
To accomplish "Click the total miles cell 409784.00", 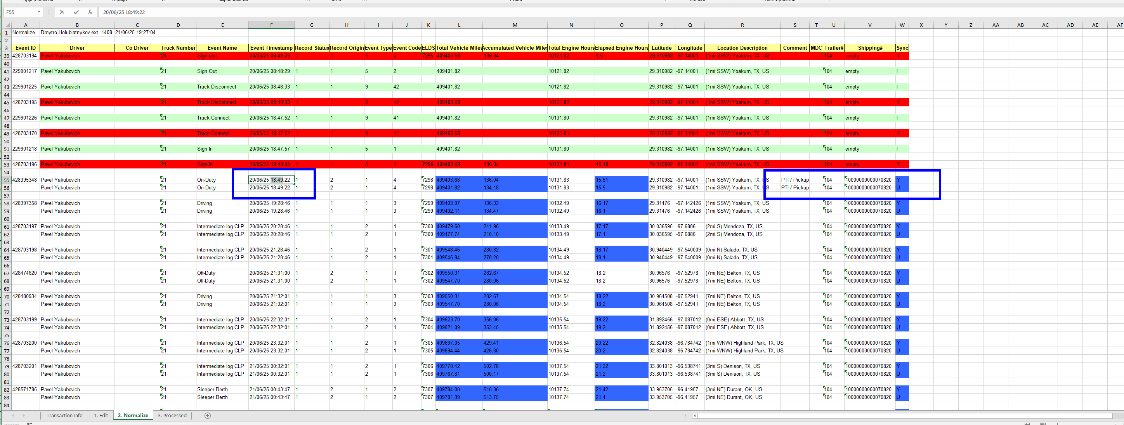I will (459, 390).
